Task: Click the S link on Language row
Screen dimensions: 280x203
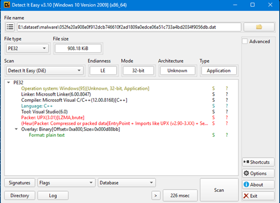Action: [213, 106]
